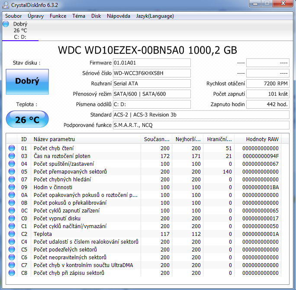This screenshot has width=296, height=290.
Task: Click status icon beside Počet přemapovaných sektorů
Action: (x=11, y=171)
